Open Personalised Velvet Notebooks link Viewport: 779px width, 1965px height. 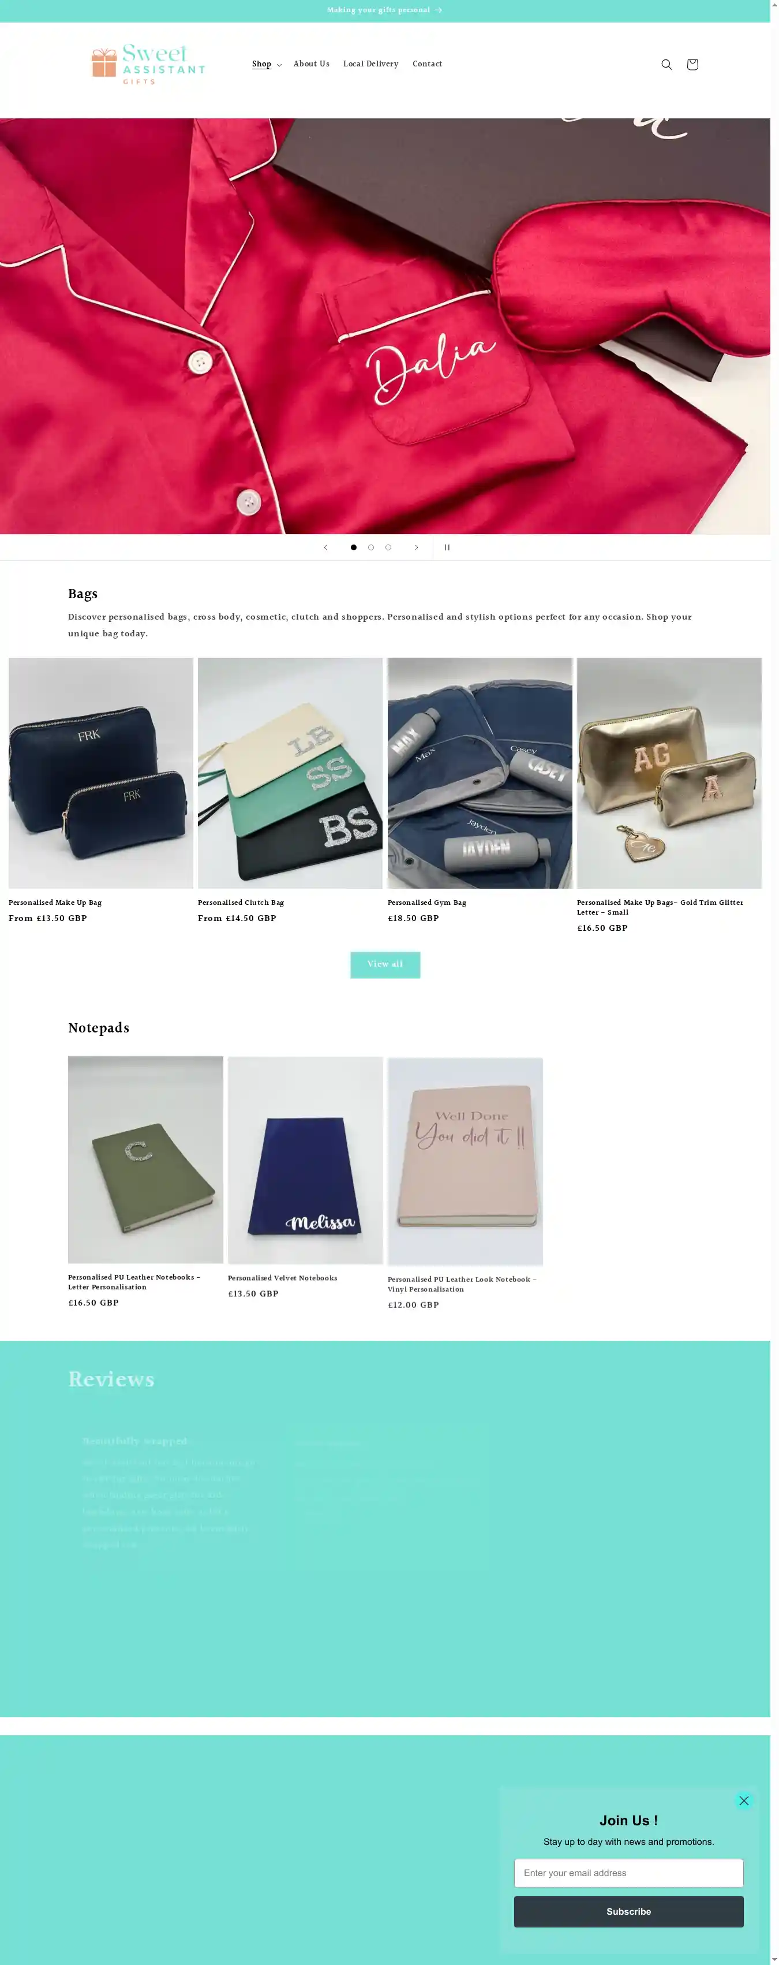tap(282, 1278)
